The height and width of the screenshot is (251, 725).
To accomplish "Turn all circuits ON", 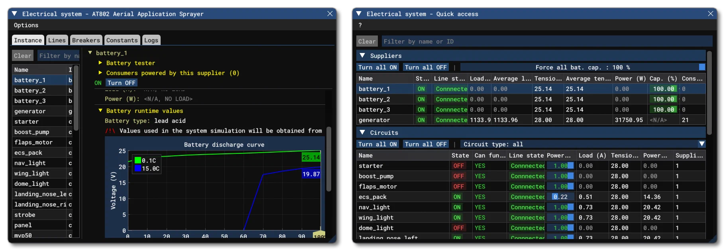I will tap(377, 144).
